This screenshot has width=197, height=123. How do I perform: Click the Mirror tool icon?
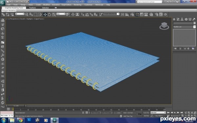tap(122, 14)
